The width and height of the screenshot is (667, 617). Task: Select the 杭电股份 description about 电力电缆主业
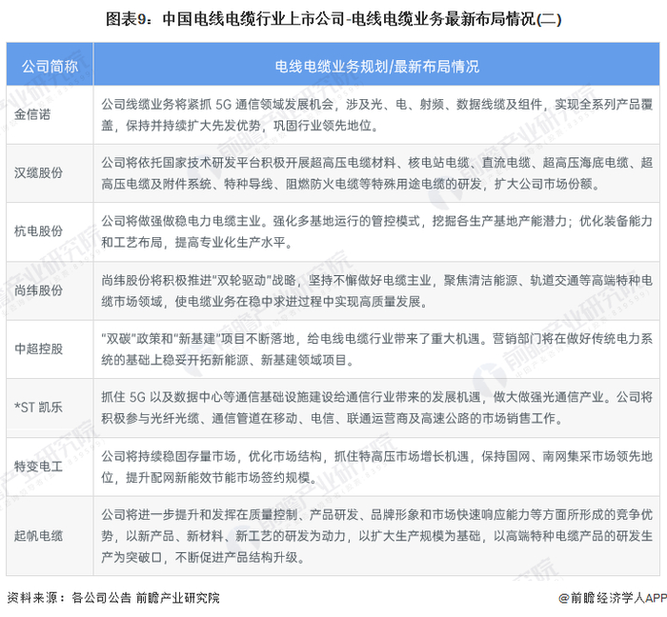pos(377,231)
